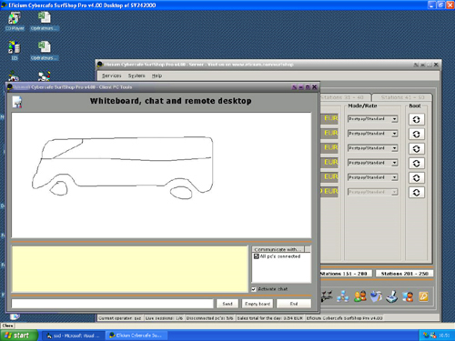Toggle the Activate chat checkbox
Screen dimensions: 455x341
254,289
